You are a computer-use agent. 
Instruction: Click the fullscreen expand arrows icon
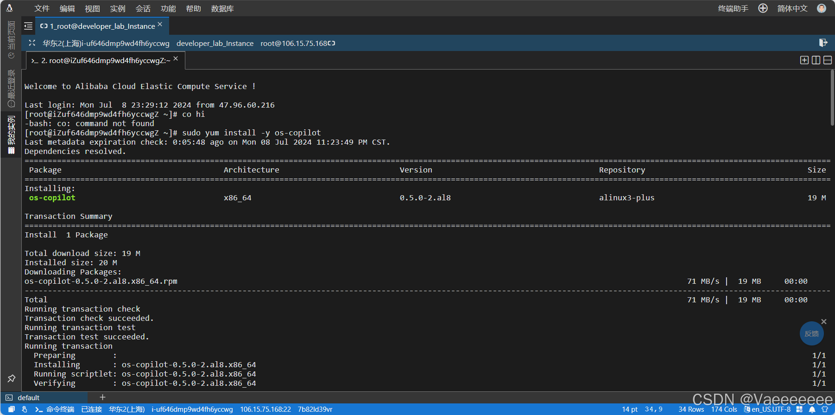tap(32, 43)
